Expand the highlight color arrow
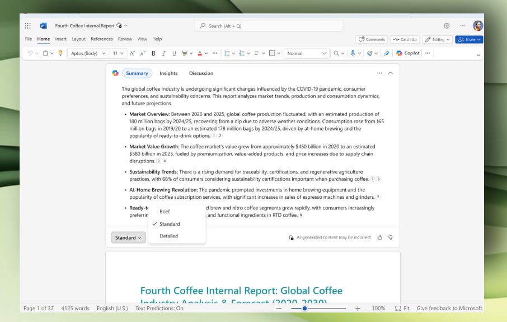This screenshot has height=322, width=507. coord(191,53)
